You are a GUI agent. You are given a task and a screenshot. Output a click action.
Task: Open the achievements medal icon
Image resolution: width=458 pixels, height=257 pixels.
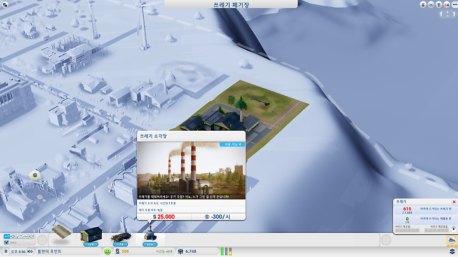(423, 4)
